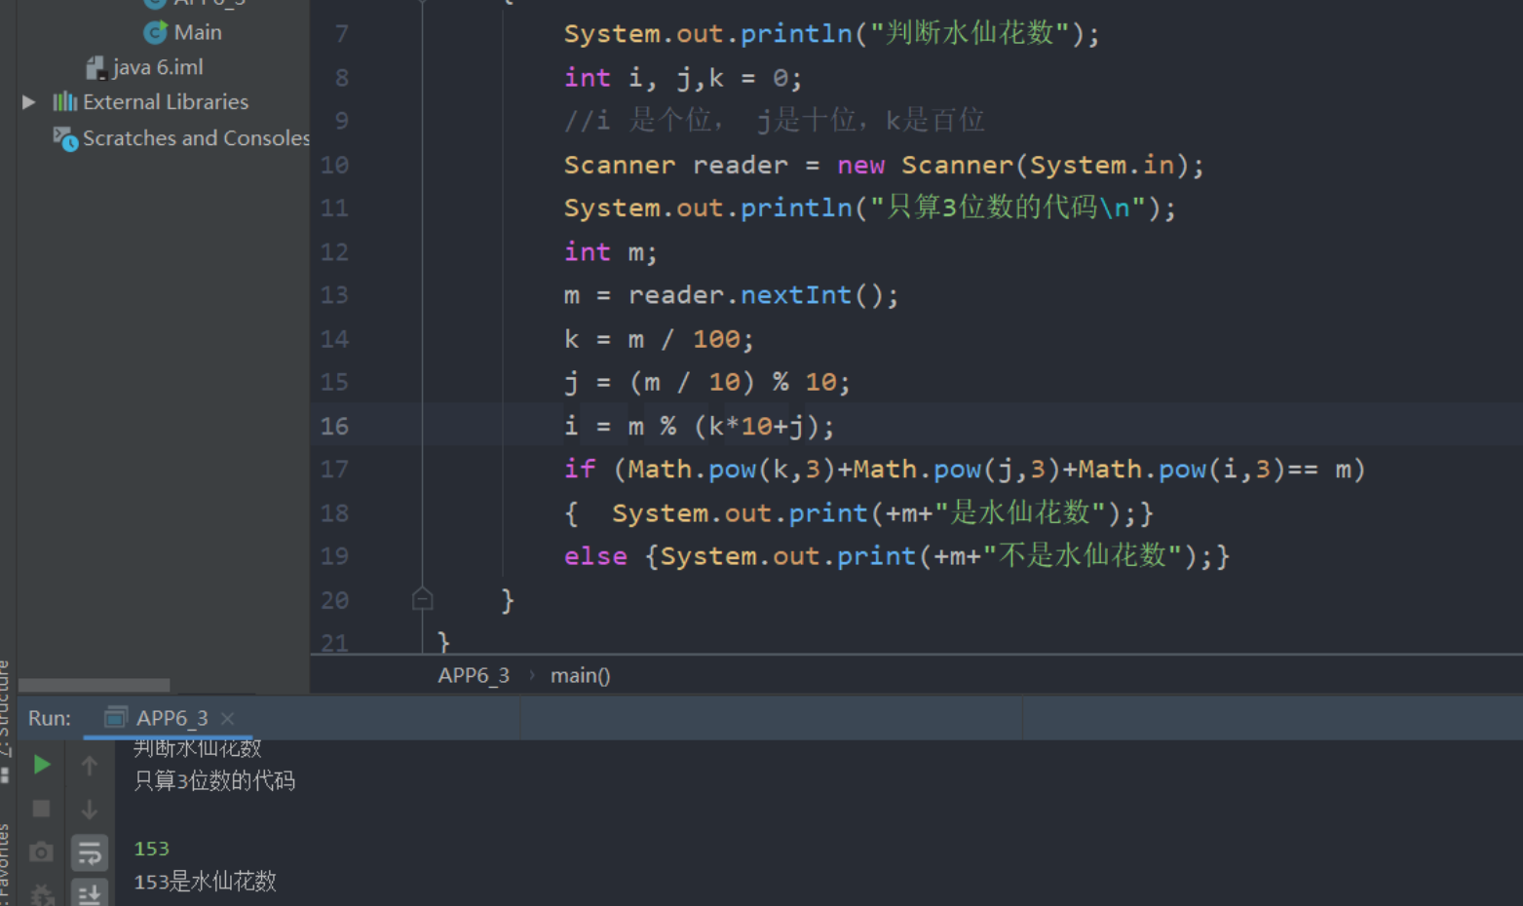This screenshot has width=1523, height=906.
Task: Click main() in the editor breadcrumb
Action: 580,675
